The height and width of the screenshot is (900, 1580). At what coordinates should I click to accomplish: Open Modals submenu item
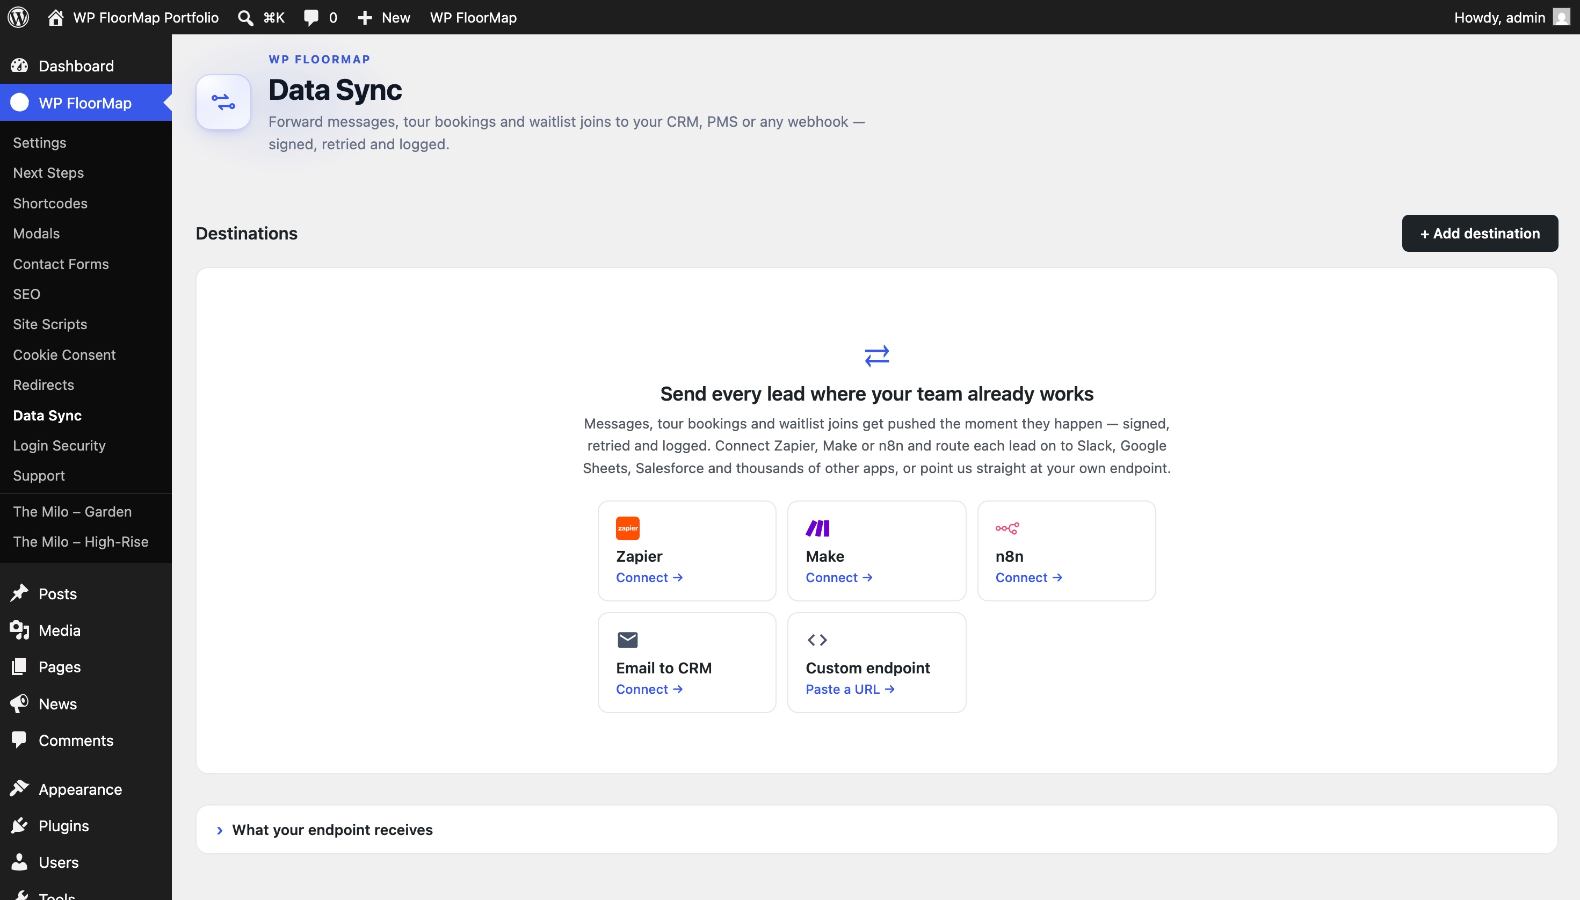click(37, 233)
